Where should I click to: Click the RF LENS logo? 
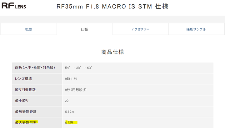14,6
